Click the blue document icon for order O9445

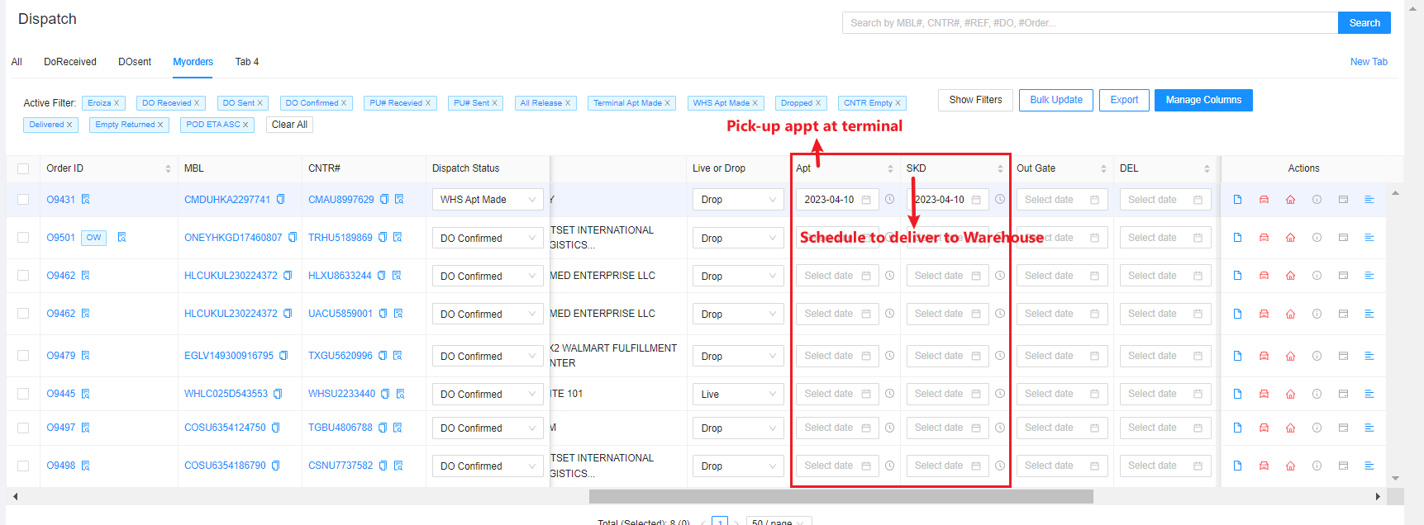(x=1237, y=394)
